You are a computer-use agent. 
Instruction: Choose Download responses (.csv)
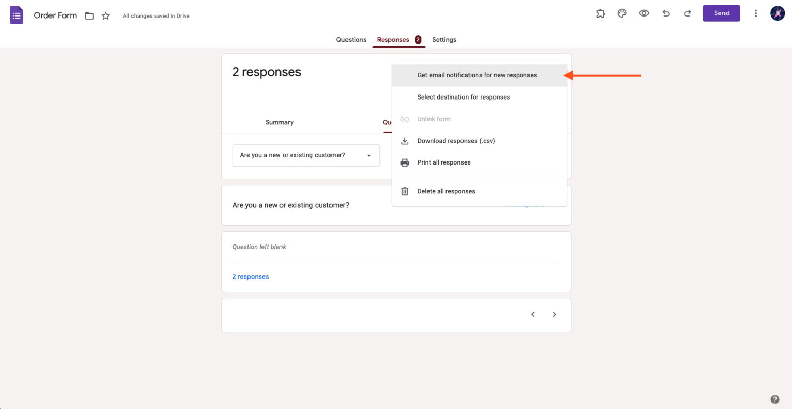[x=456, y=140]
